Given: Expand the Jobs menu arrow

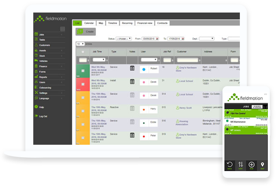Looking at the screenshot, I should coord(61,35).
